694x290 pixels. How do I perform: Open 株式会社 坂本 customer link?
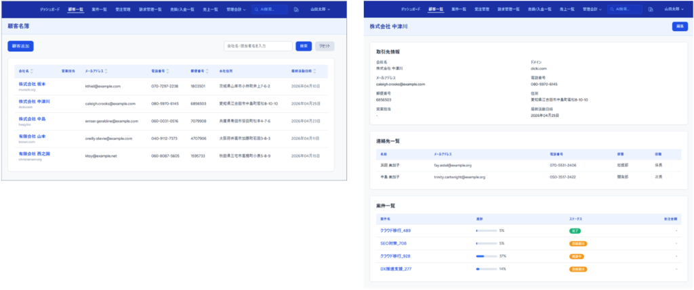(32, 84)
